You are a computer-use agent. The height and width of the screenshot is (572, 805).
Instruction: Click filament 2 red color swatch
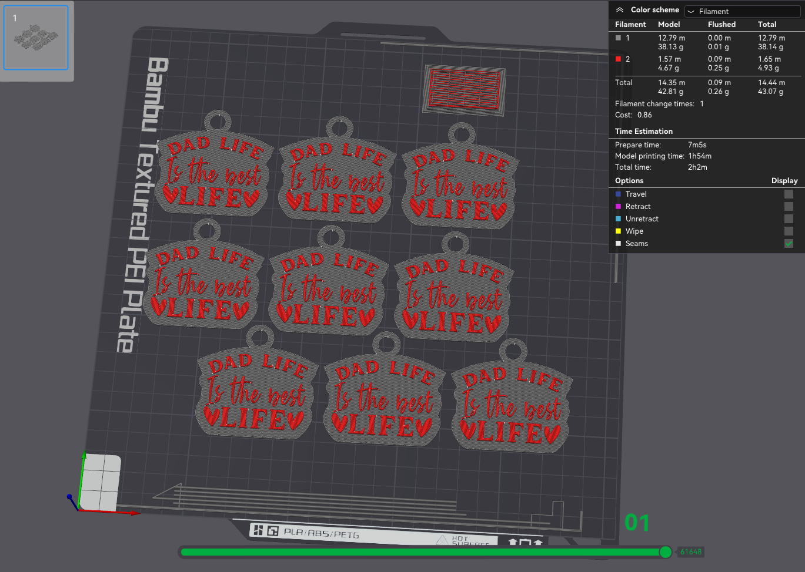pos(618,59)
